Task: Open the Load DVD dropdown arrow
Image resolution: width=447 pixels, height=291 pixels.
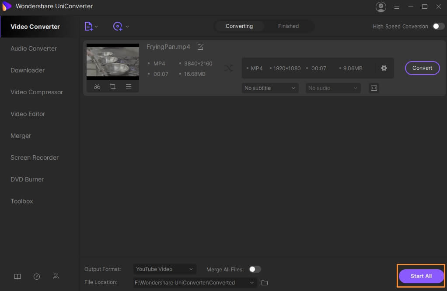Action: pyautogui.click(x=127, y=27)
